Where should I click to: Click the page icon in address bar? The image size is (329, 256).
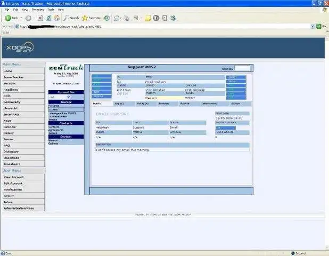17,27
